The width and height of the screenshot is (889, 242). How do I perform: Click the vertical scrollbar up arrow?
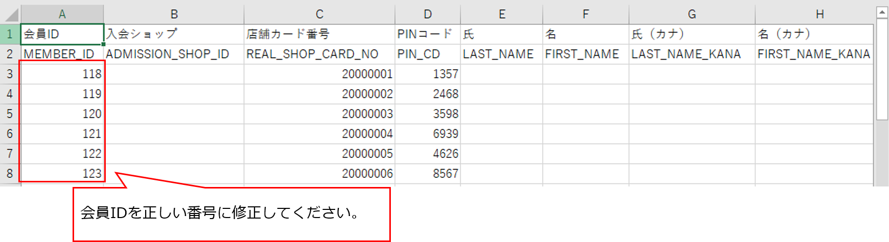click(x=882, y=13)
